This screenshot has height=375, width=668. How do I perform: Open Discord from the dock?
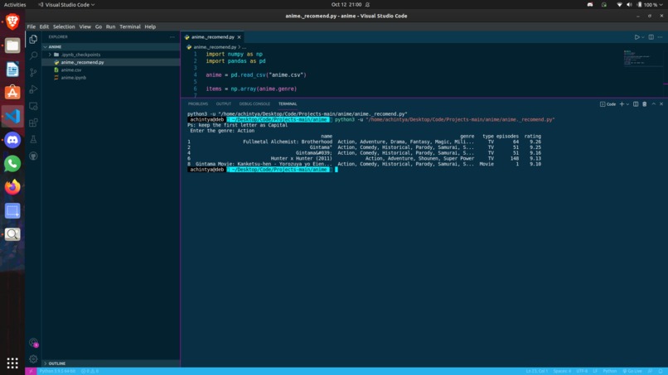click(12, 140)
